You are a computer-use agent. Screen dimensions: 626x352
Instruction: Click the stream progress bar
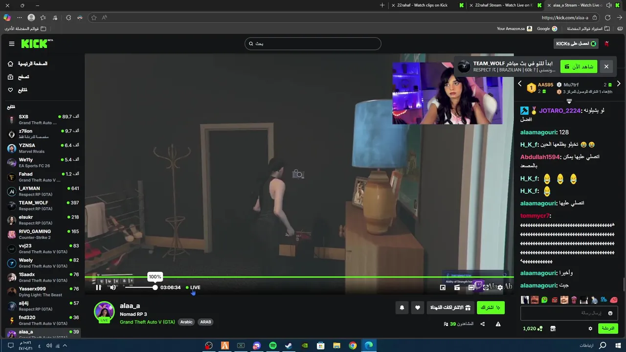pyautogui.click(x=299, y=277)
